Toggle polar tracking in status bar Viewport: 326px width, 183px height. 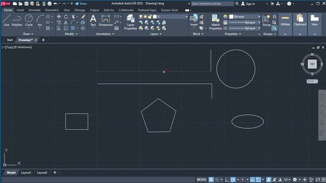coord(233,179)
